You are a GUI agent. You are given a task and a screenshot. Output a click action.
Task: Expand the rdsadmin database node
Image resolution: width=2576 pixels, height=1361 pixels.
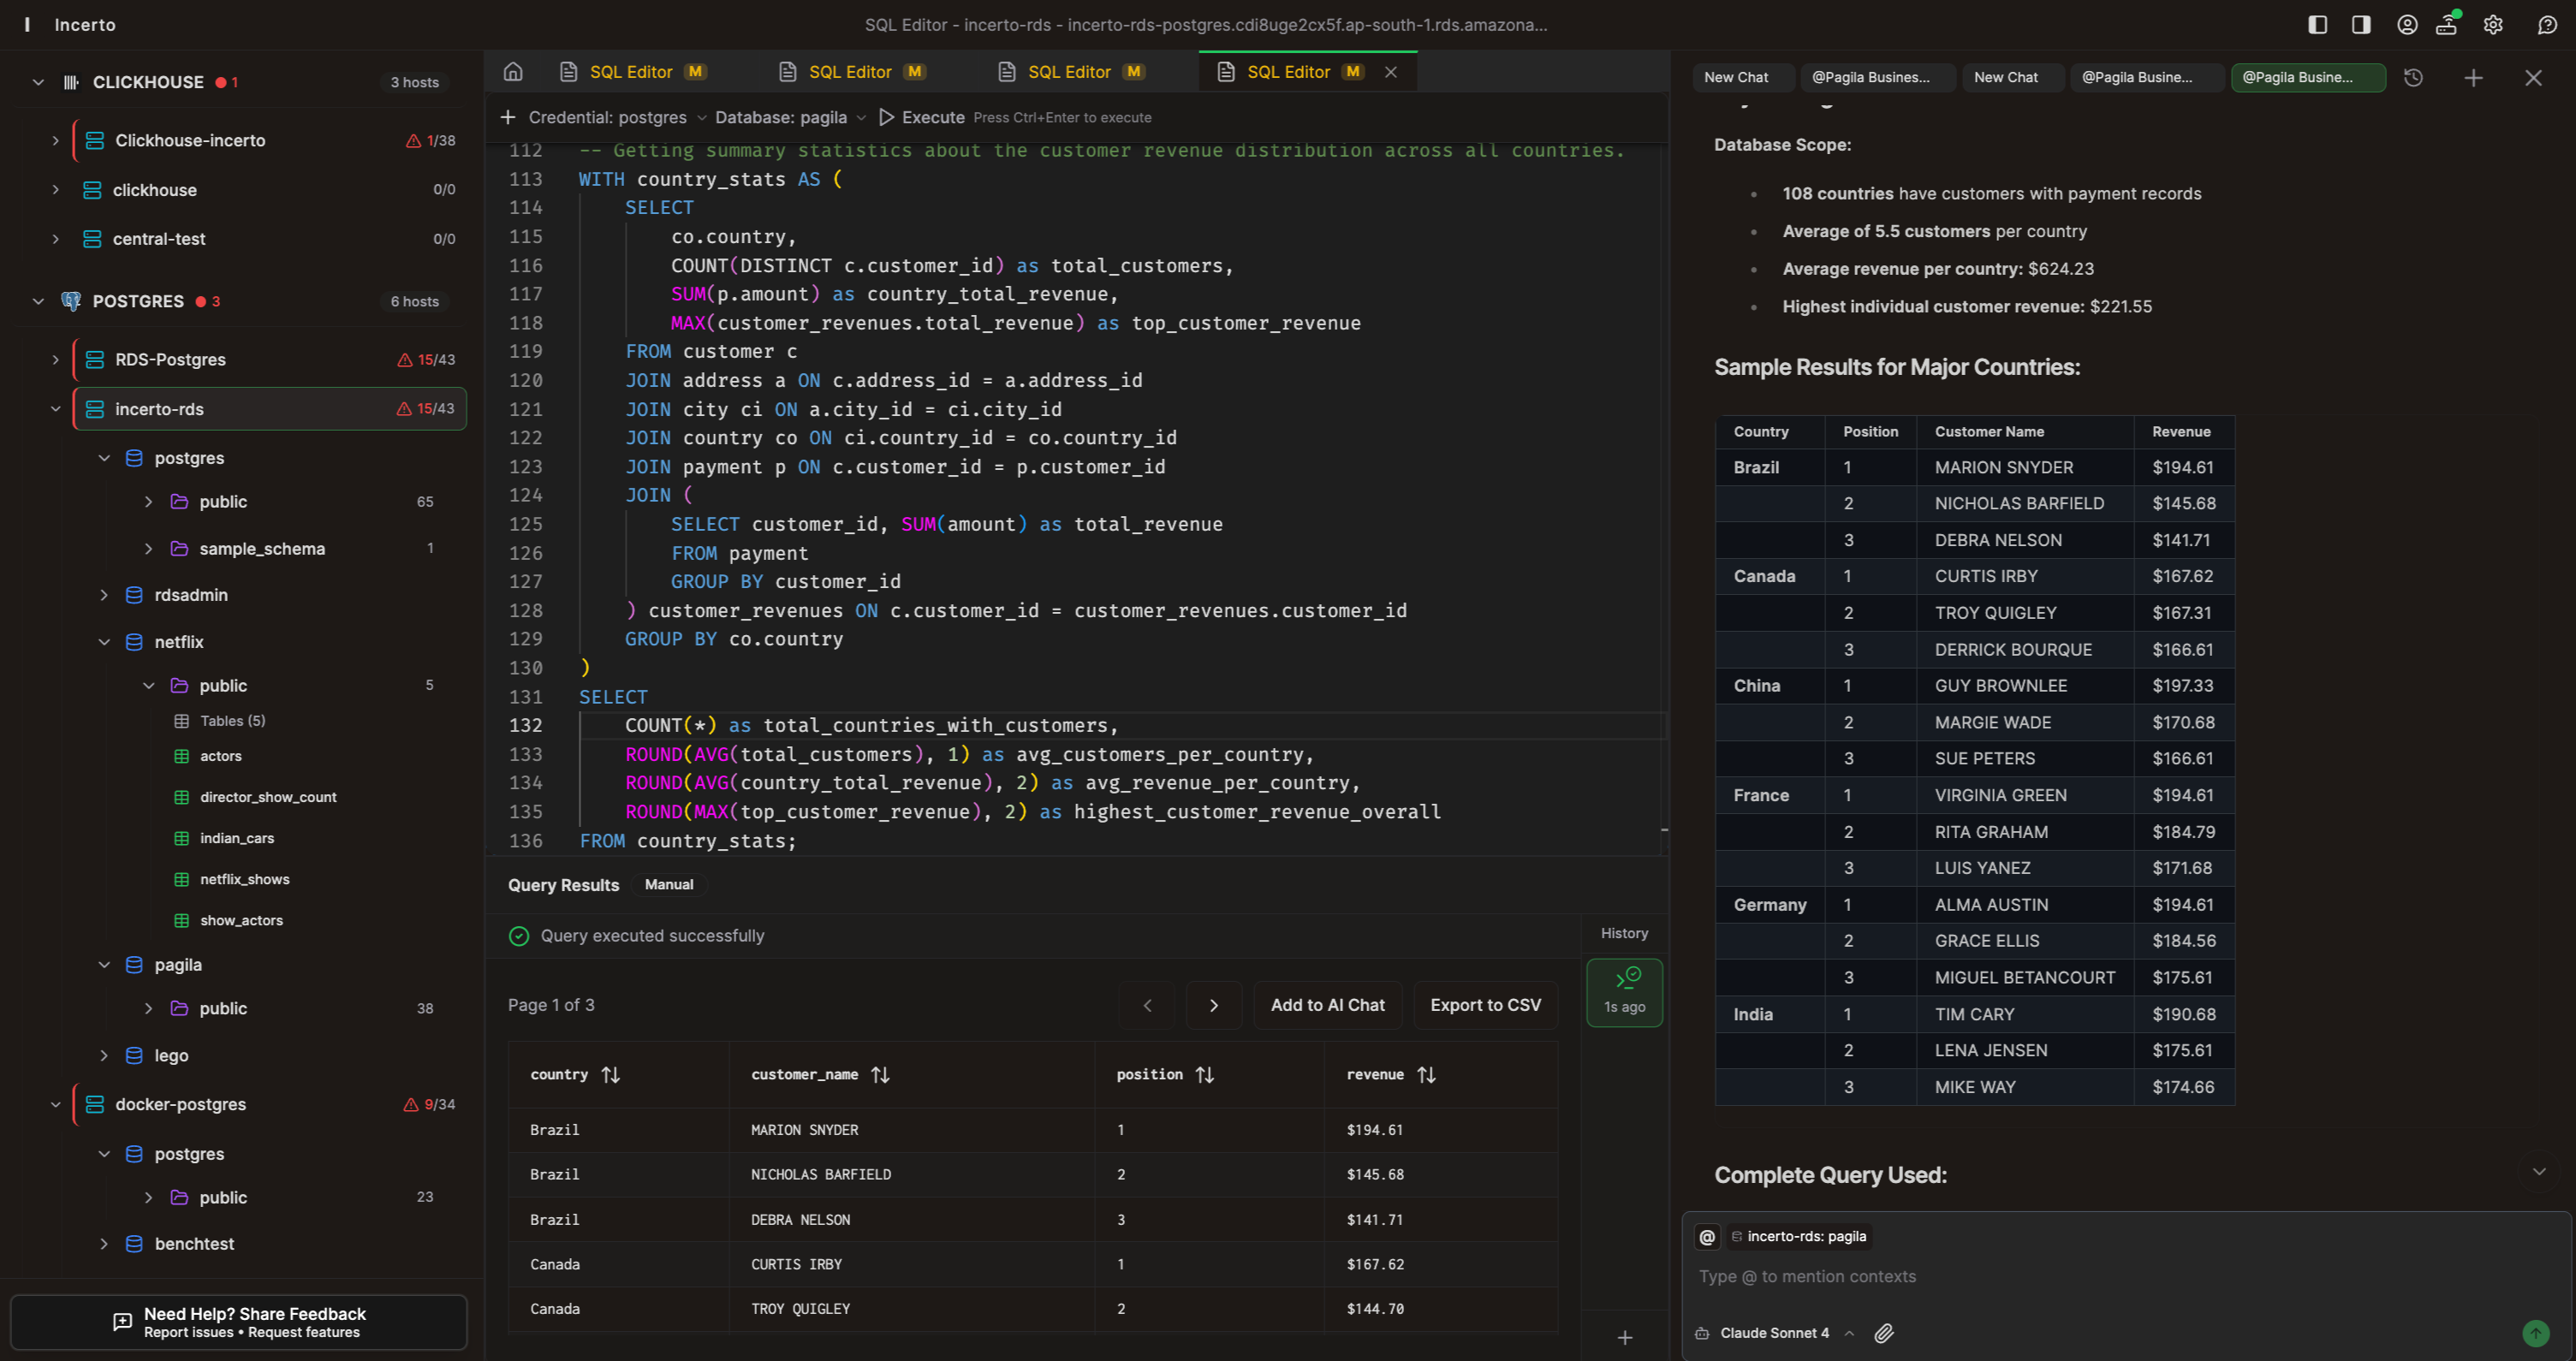(x=104, y=595)
